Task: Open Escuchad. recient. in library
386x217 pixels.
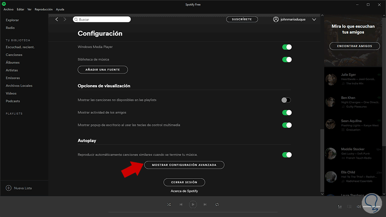Action: [20, 47]
